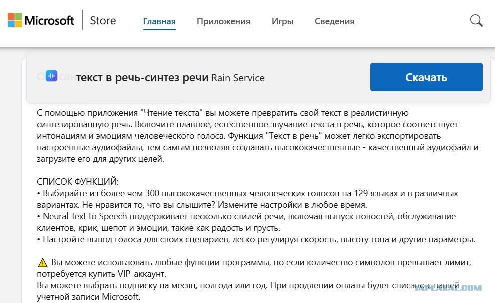The image size is (495, 303).
Task: Click the Neural Text to Speech bullet line
Action: [246, 216]
